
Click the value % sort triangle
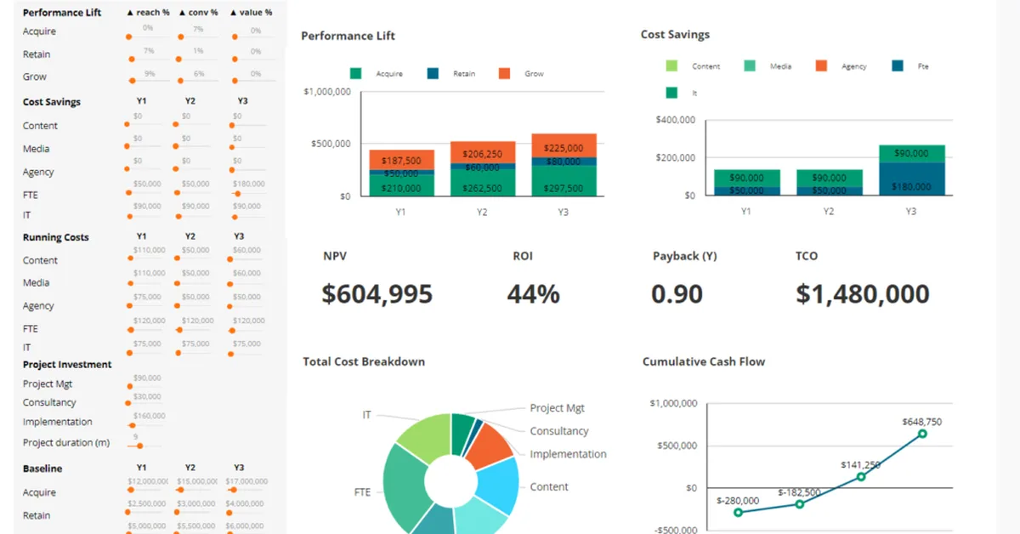coord(235,13)
